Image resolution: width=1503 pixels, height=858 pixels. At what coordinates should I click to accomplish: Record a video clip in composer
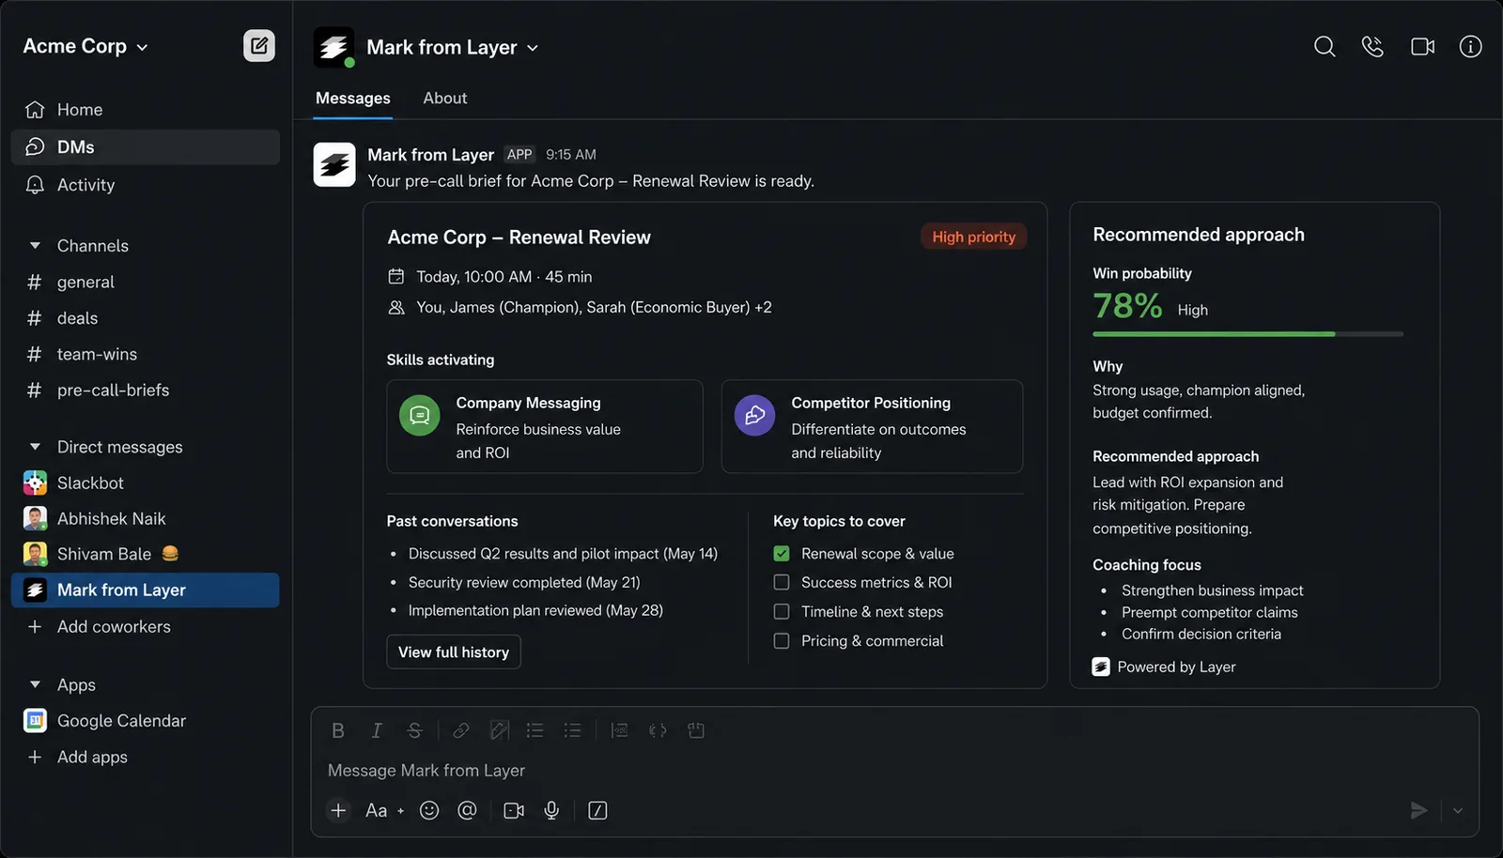(514, 810)
